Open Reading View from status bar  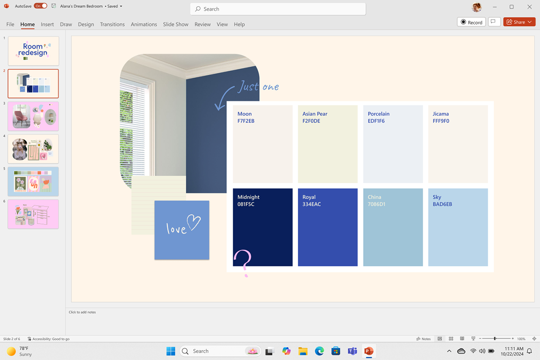coord(462,339)
